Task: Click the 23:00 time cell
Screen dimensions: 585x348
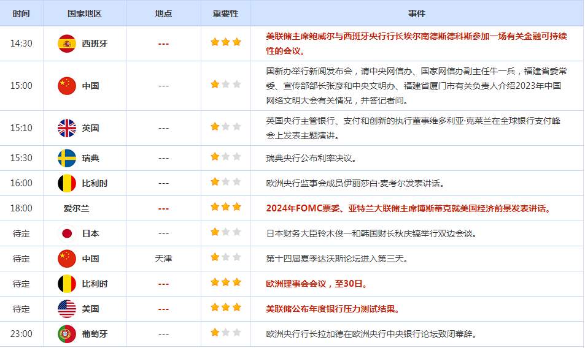Action: 21,334
